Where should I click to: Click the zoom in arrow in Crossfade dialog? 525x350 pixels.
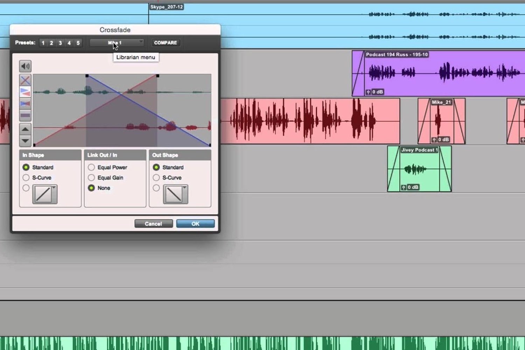25,129
